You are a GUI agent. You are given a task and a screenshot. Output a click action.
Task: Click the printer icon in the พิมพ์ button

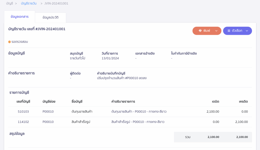click(x=200, y=31)
